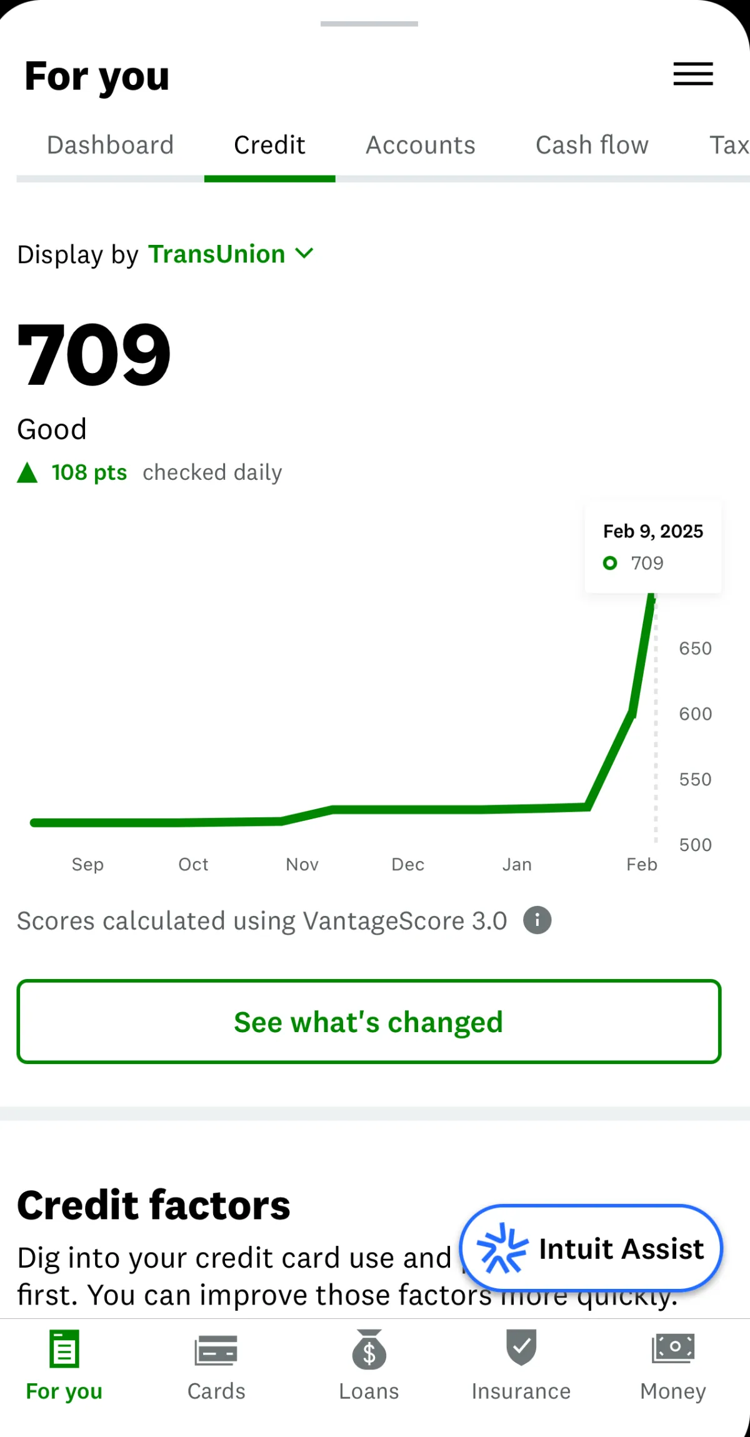The width and height of the screenshot is (750, 1437).
Task: Tap the Jan label on score chart
Action: point(517,865)
